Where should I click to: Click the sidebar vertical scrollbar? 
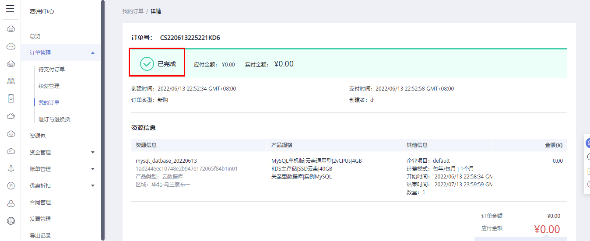click(x=103, y=118)
